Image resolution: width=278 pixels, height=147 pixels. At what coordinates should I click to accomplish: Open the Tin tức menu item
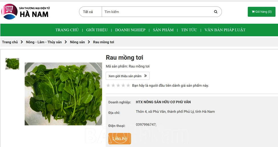189,30
